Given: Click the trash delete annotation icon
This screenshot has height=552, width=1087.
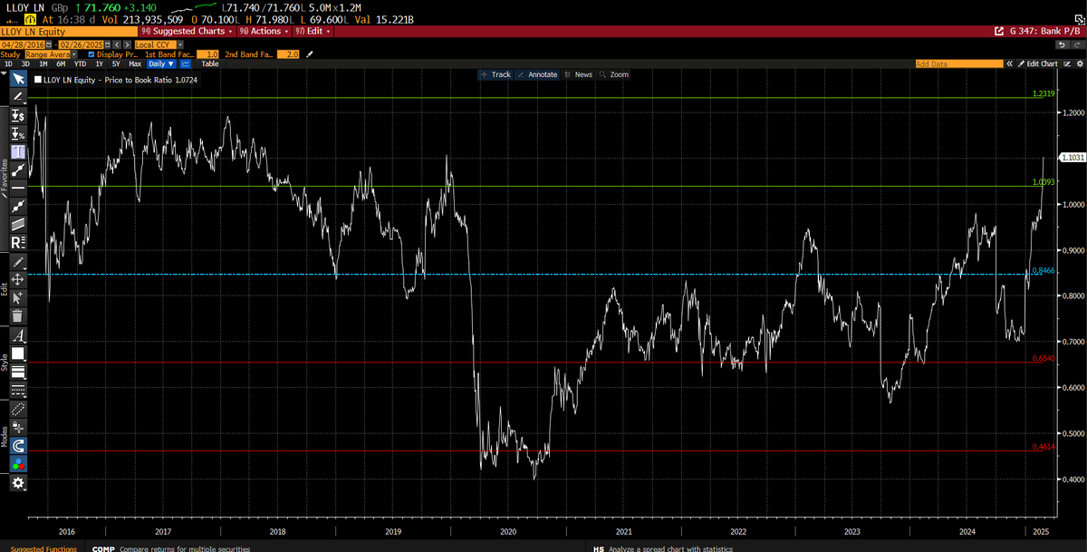Looking at the screenshot, I should coord(18,316).
